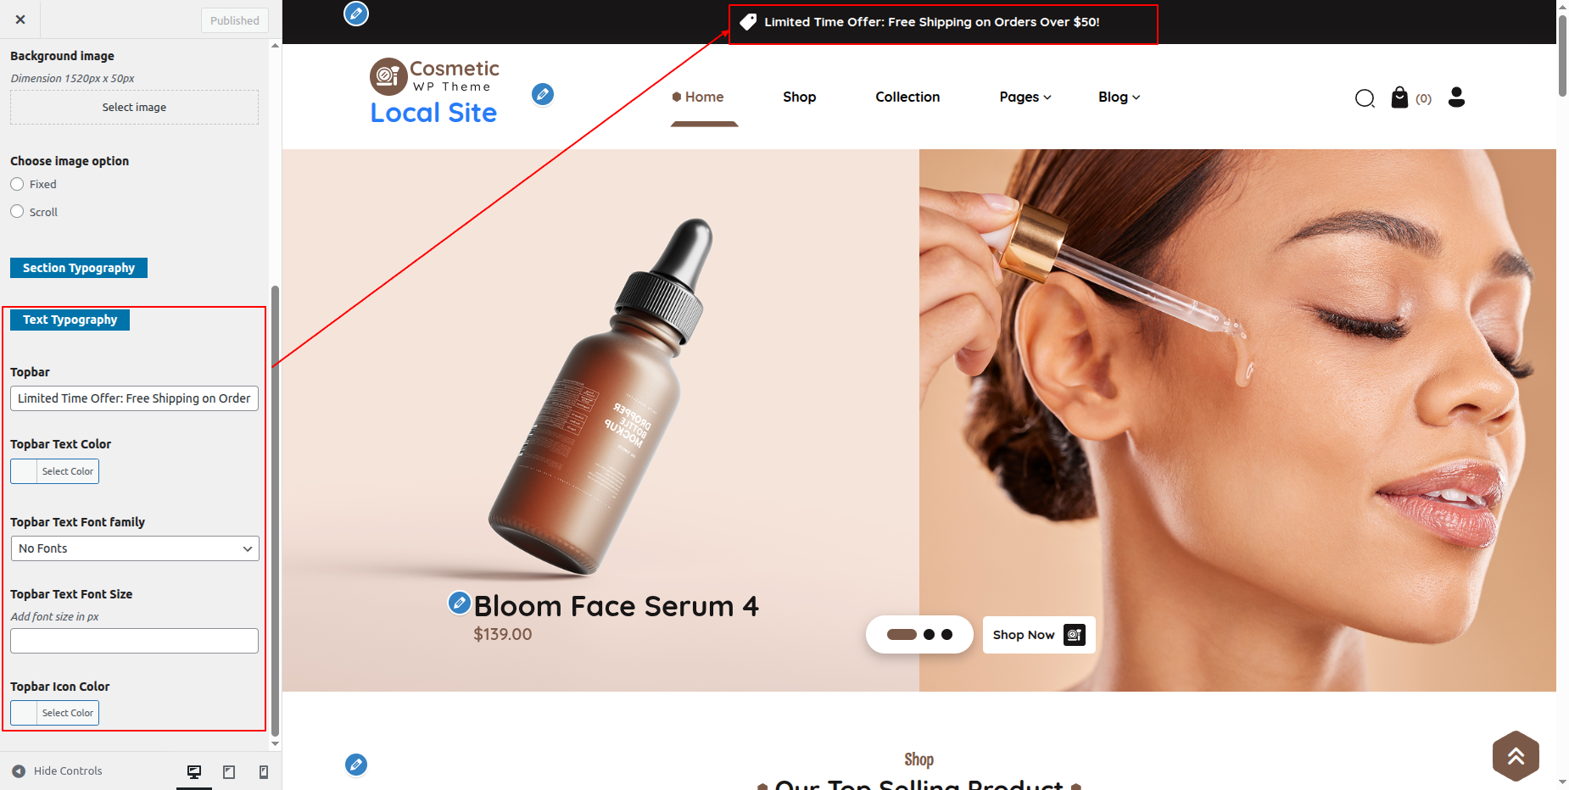Click the user account icon
The width and height of the screenshot is (1569, 790).
coord(1456,97)
